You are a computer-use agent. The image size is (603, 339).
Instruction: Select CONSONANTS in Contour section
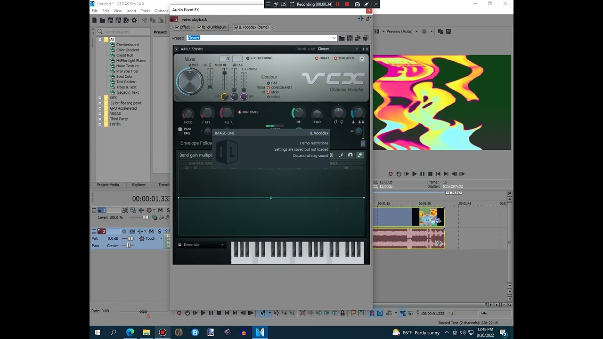tap(269, 88)
